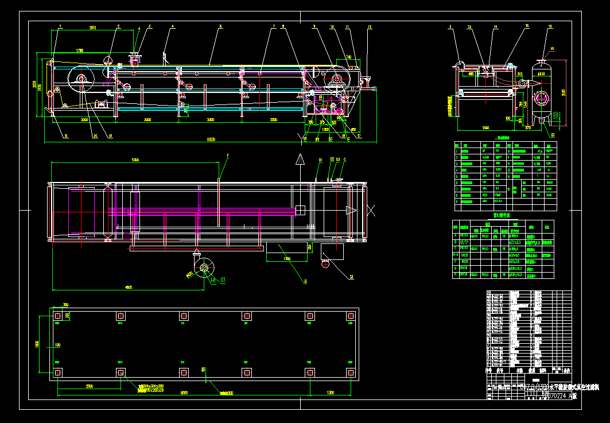The image size is (610, 423).
Task: Select callout number 15 in side view
Action: point(527,26)
